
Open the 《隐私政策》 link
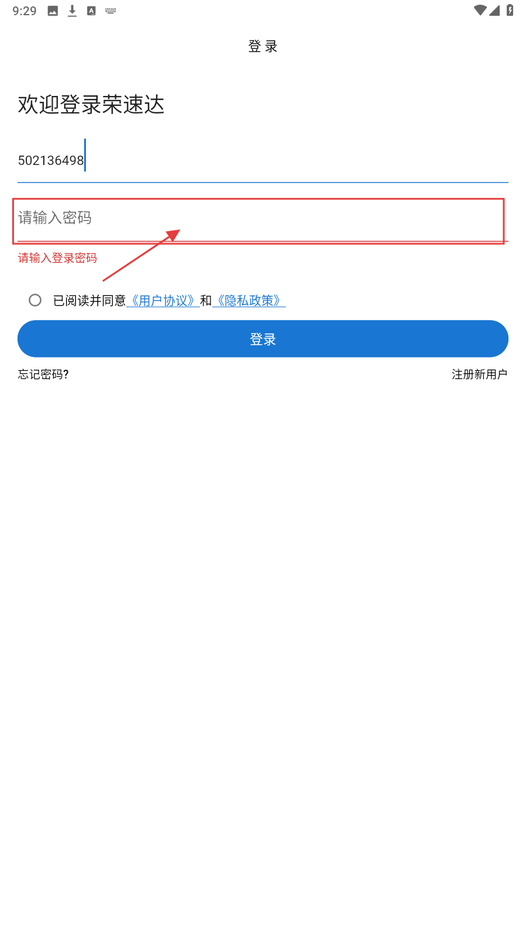pos(249,301)
